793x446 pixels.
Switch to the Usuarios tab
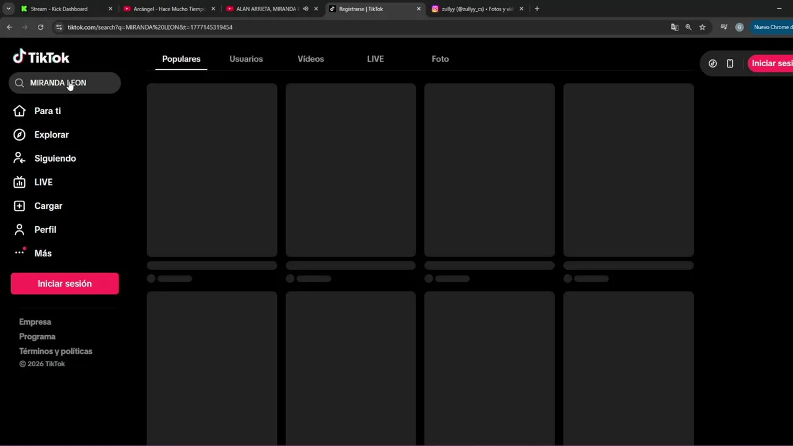246,59
